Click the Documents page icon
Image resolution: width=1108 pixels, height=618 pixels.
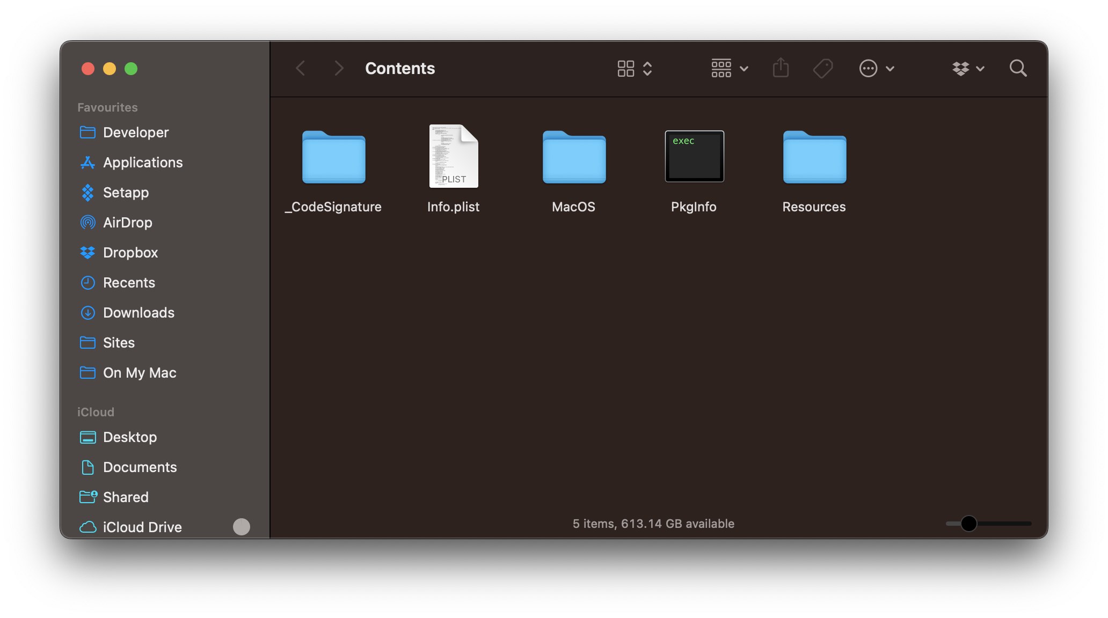click(x=88, y=467)
